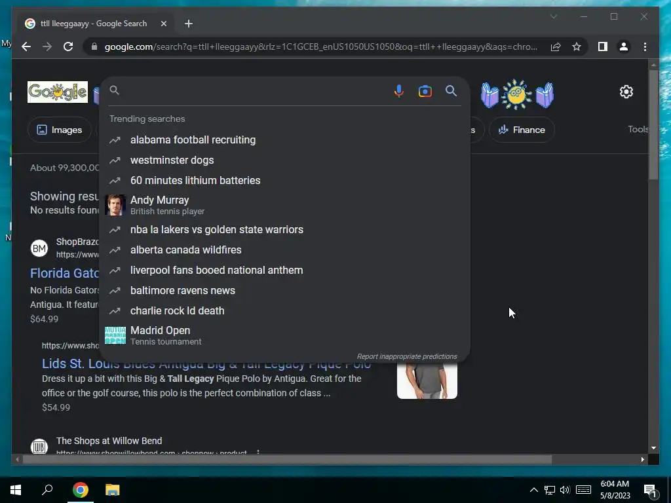Viewport: 671px width, 503px height.
Task: Pick baltimore ravens news suggestion
Action: tap(284, 290)
